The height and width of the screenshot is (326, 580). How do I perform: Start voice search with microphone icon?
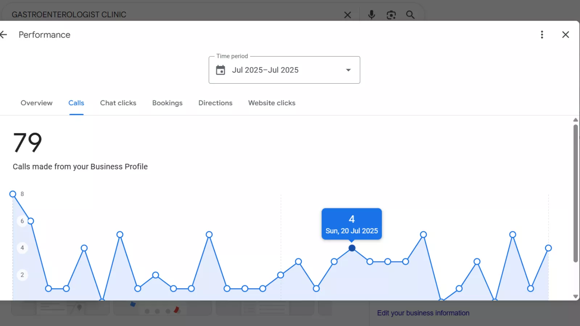pos(372,15)
